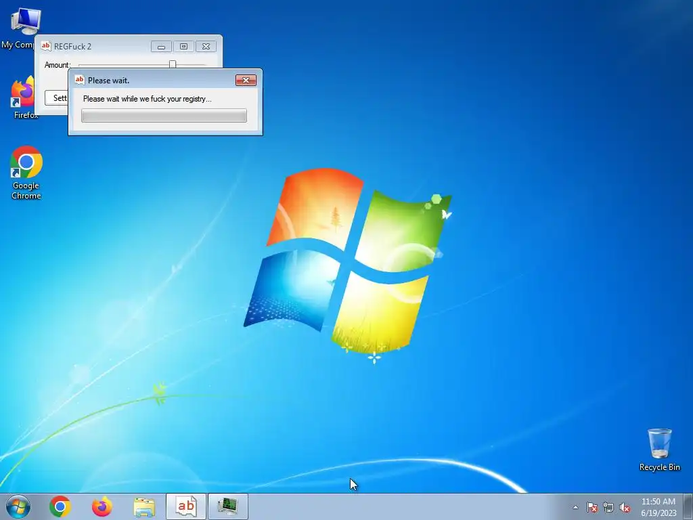
Task: Launch Chrome from the taskbar
Action: click(x=60, y=506)
